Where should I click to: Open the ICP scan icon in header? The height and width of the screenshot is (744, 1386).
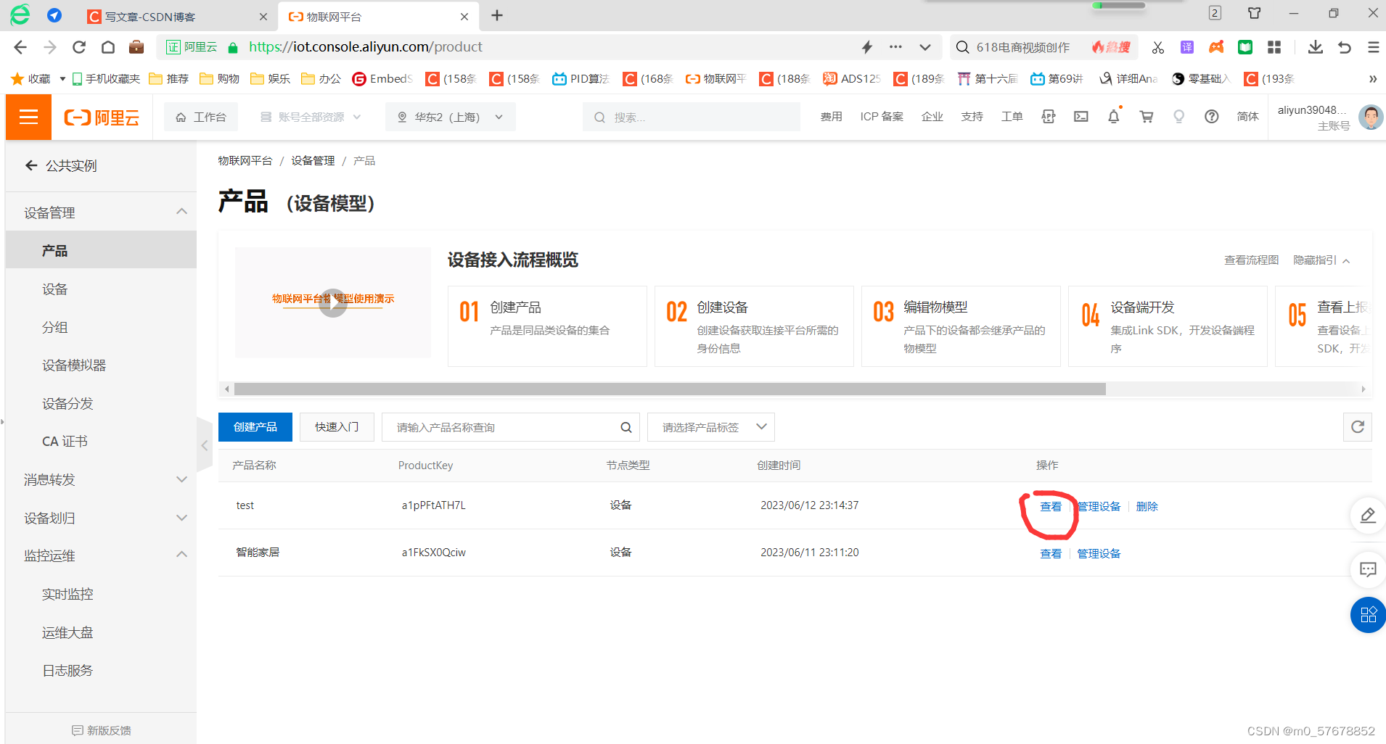(x=1049, y=117)
